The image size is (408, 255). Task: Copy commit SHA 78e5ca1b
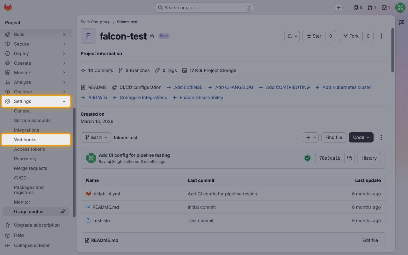350,158
